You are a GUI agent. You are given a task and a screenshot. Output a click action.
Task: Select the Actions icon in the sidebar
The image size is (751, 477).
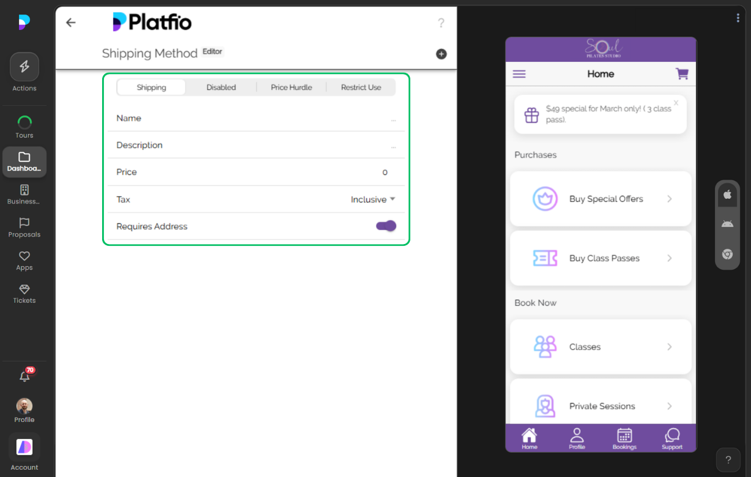click(x=24, y=66)
